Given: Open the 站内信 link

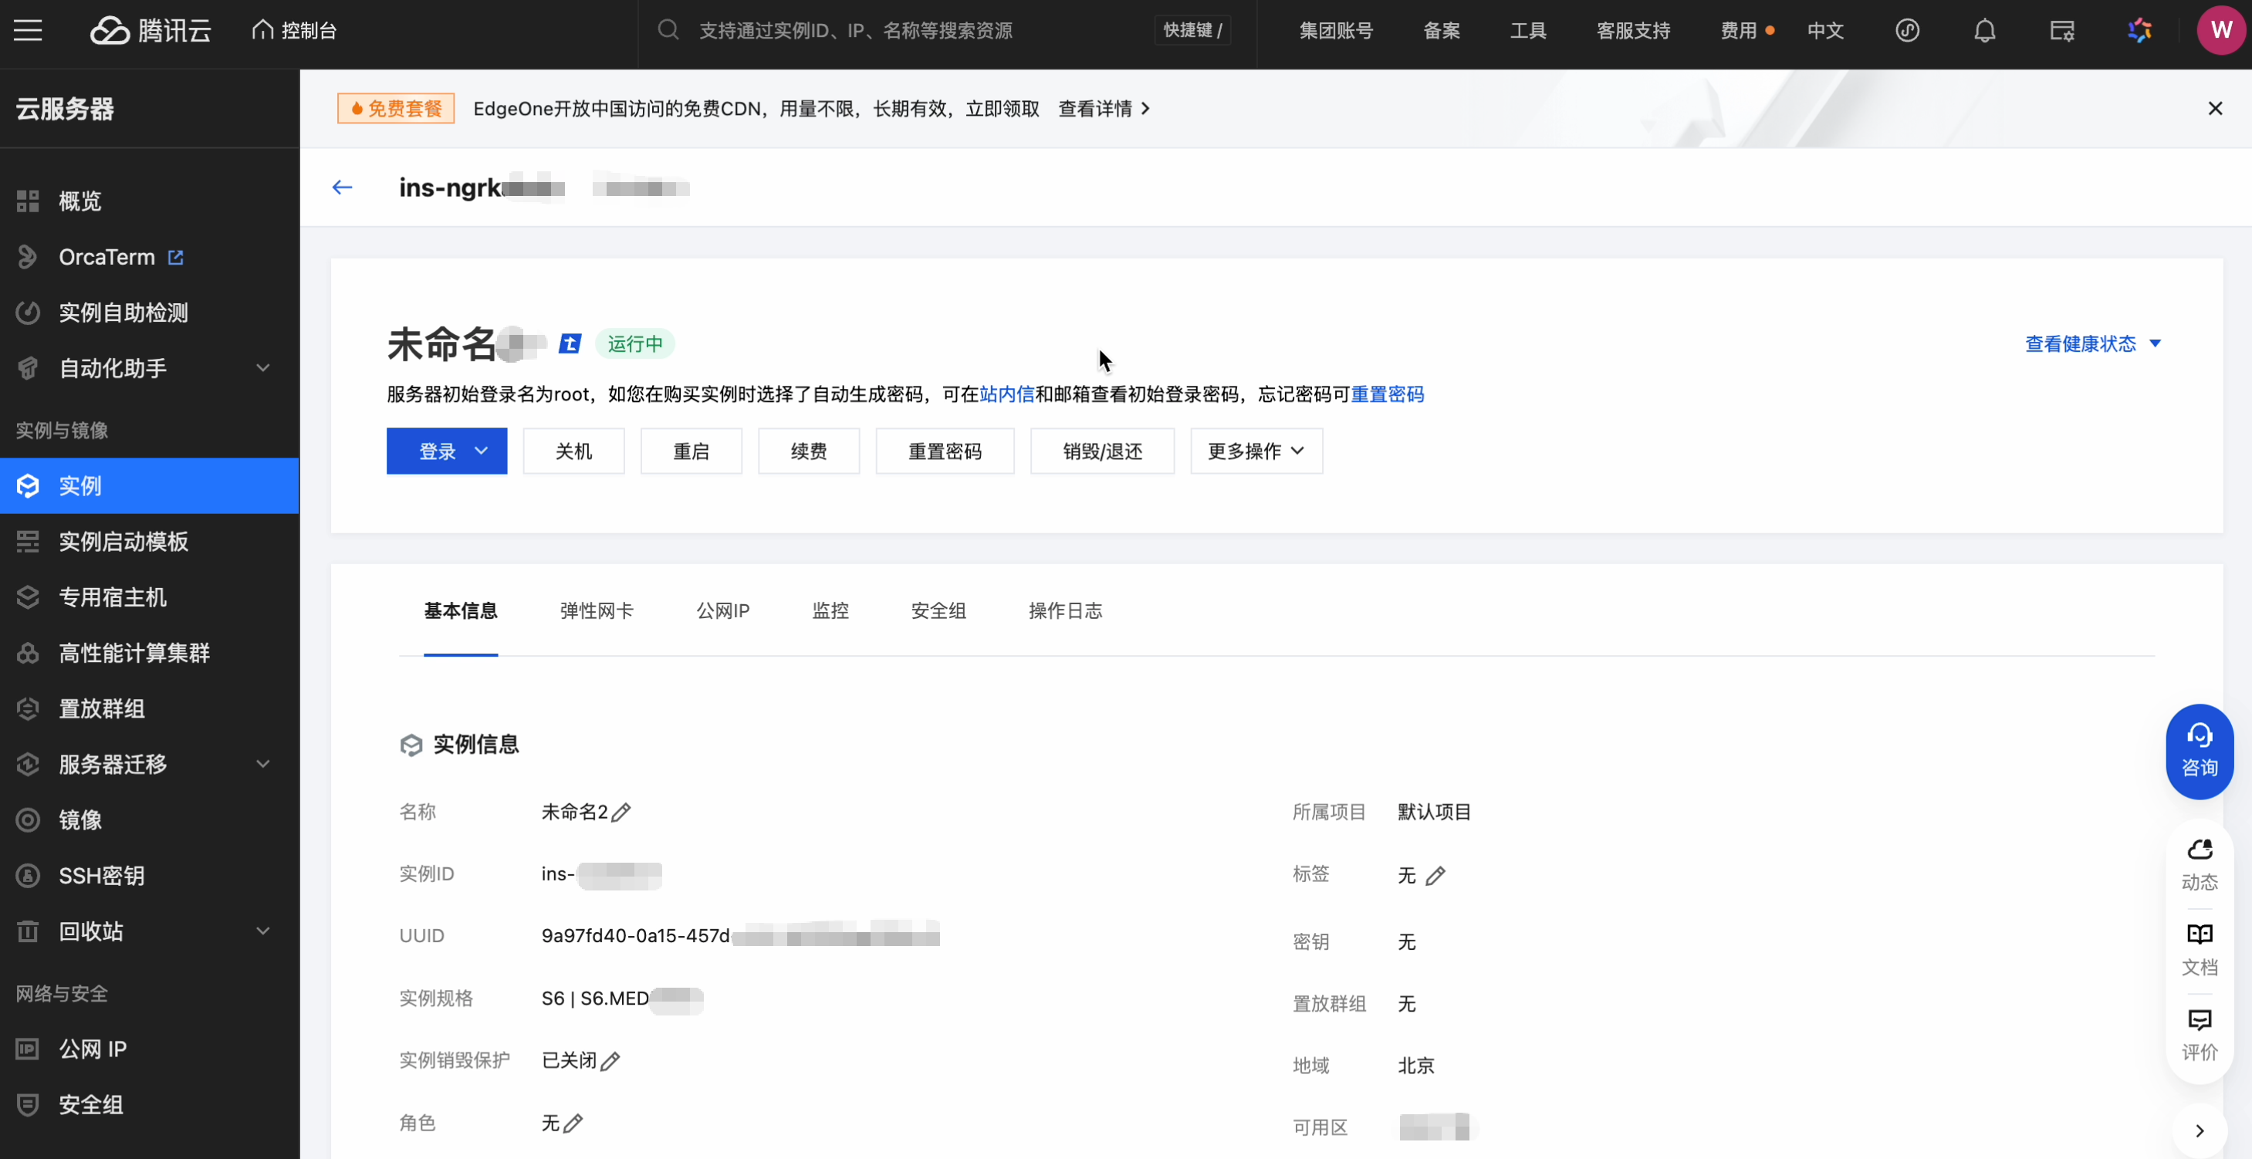Looking at the screenshot, I should tap(1006, 394).
